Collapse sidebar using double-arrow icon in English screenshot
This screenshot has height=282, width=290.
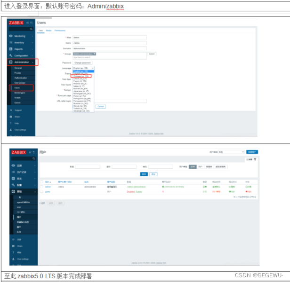28,23
